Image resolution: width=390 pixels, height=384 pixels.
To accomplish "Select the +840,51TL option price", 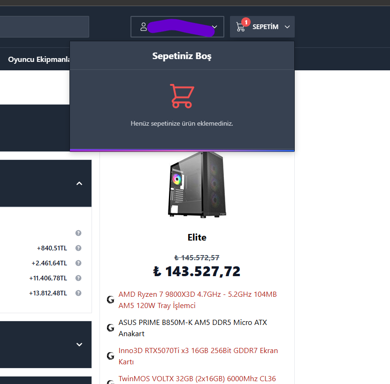I will click(52, 248).
